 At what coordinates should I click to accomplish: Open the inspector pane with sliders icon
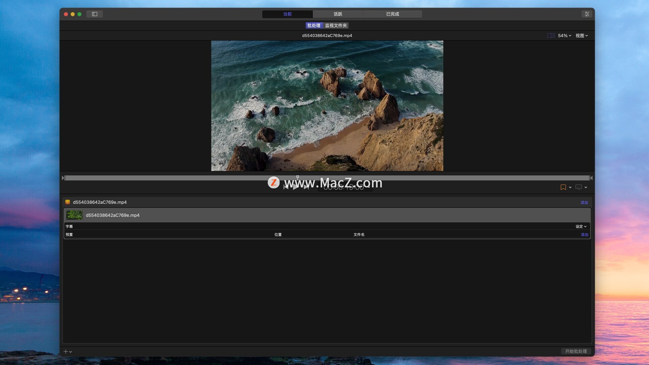pos(587,14)
